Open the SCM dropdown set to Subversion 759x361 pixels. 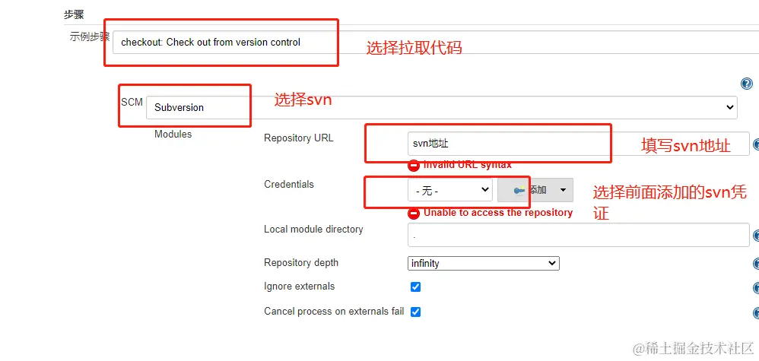click(x=441, y=107)
